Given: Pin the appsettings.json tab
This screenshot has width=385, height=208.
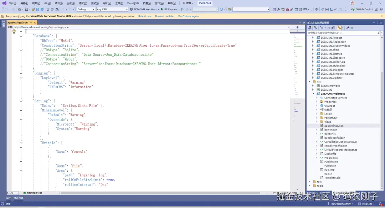Looking at the screenshot, I should 31,22.
